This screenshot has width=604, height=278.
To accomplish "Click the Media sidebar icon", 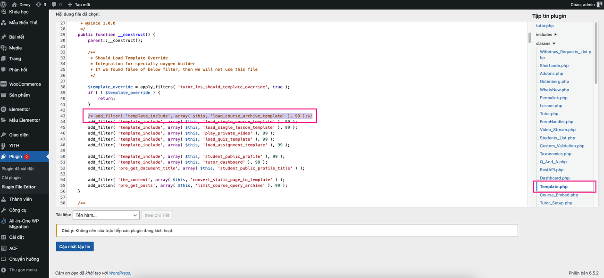I will point(4,48).
